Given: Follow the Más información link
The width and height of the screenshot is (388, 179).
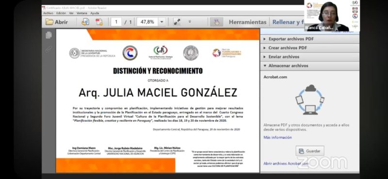Looking at the screenshot, I should (x=277, y=137).
